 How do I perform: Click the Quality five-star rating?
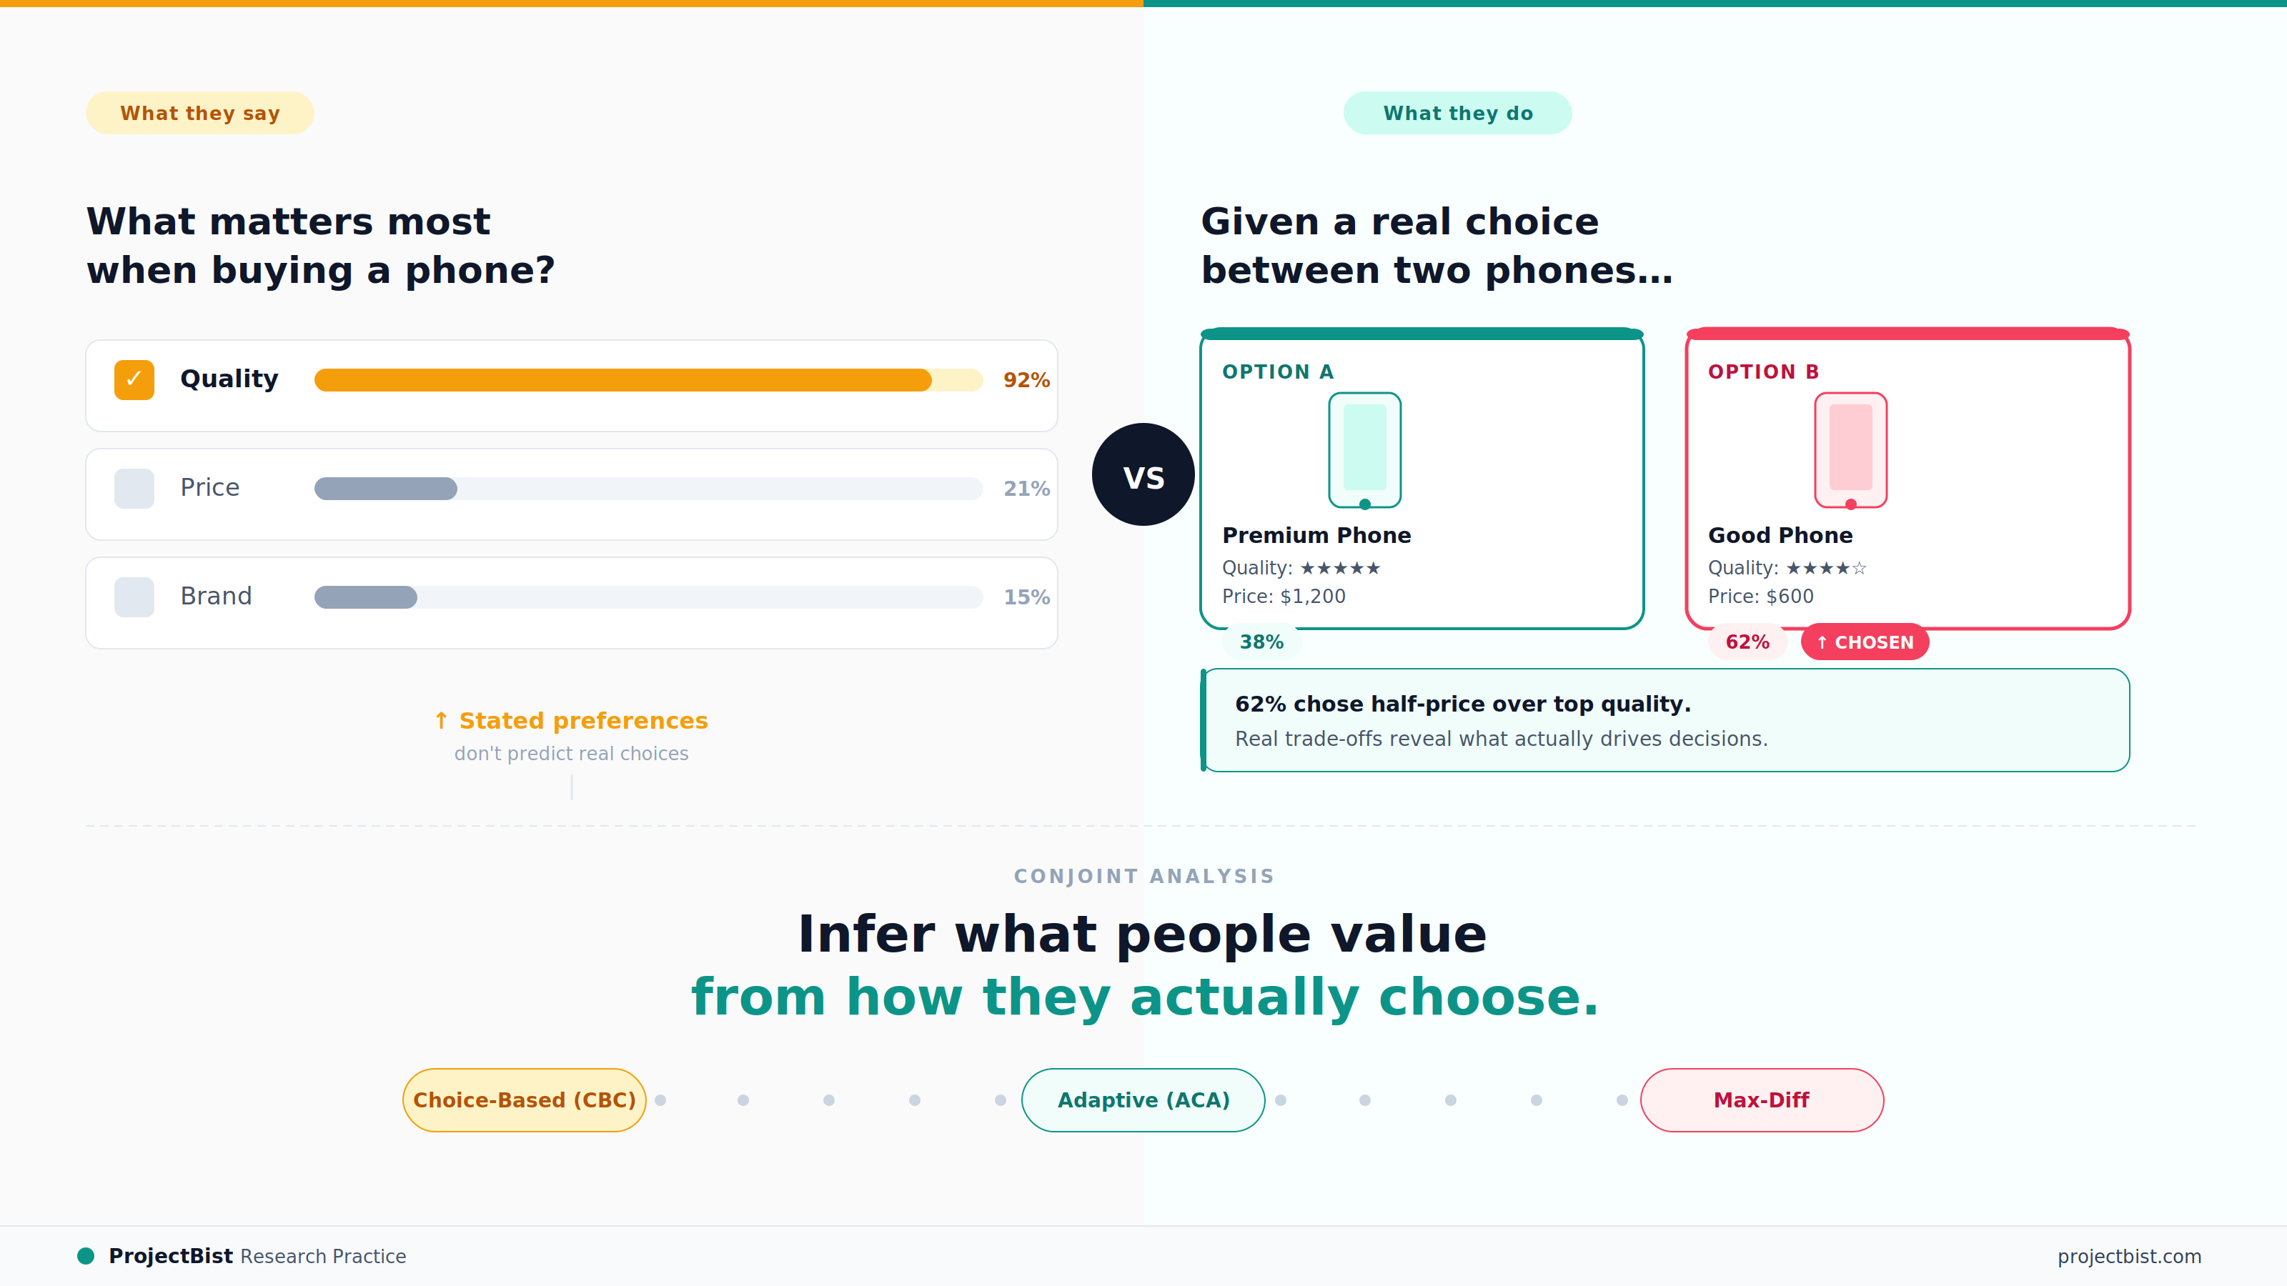click(1340, 568)
